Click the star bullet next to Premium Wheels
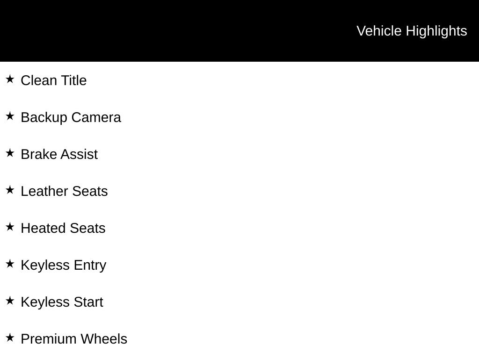 tap(10, 338)
